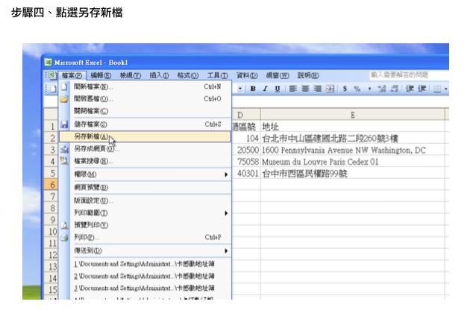Open the 工具(T) menu
The height and width of the screenshot is (322, 476).
pyautogui.click(x=217, y=75)
